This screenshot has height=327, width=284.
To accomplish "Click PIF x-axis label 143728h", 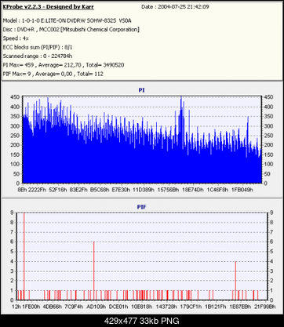I will (166, 307).
